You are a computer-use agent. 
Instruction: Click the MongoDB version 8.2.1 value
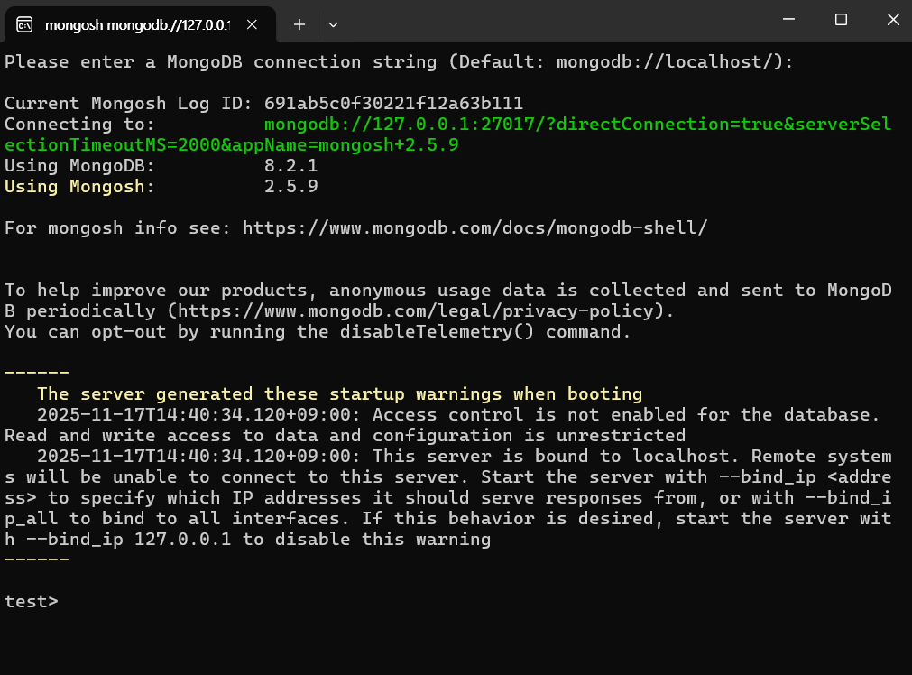pyautogui.click(x=290, y=166)
